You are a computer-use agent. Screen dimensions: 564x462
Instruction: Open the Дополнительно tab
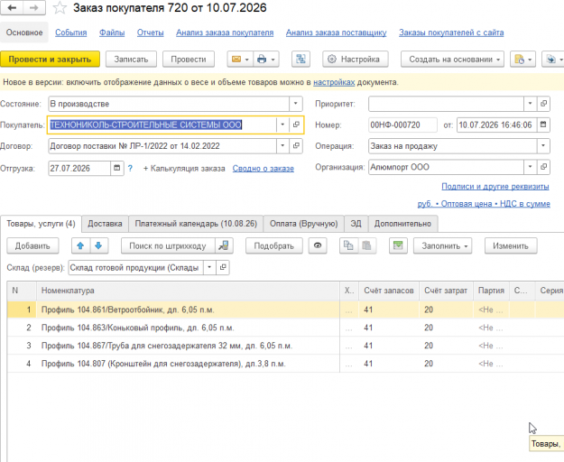(x=402, y=224)
